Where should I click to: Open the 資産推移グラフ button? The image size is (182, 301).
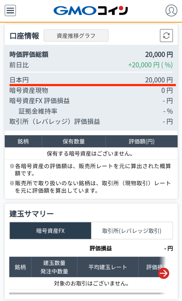[76, 36]
